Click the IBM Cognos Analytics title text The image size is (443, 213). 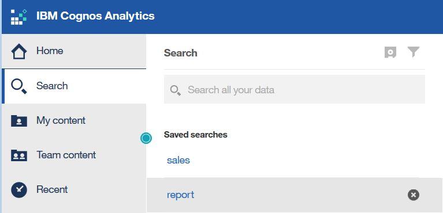[x=95, y=16]
